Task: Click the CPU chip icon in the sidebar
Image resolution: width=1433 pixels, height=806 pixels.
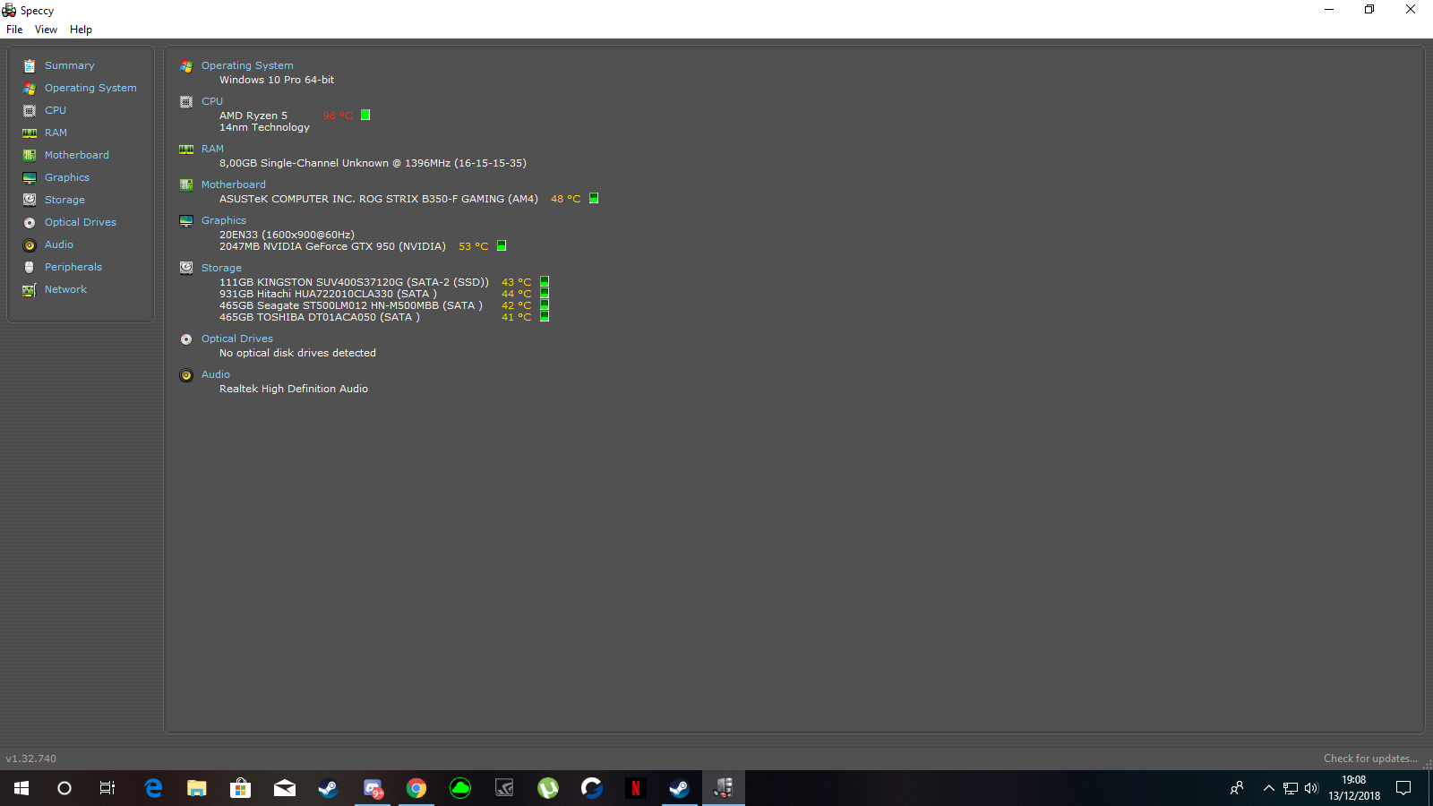Action: click(30, 110)
